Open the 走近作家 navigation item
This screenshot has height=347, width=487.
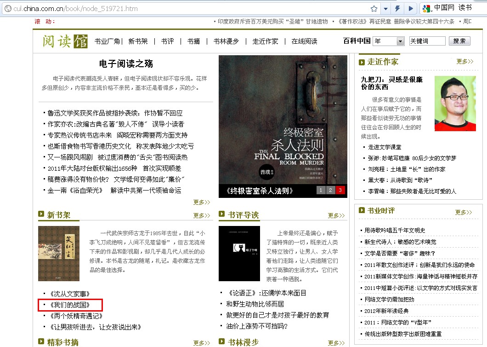(265, 41)
